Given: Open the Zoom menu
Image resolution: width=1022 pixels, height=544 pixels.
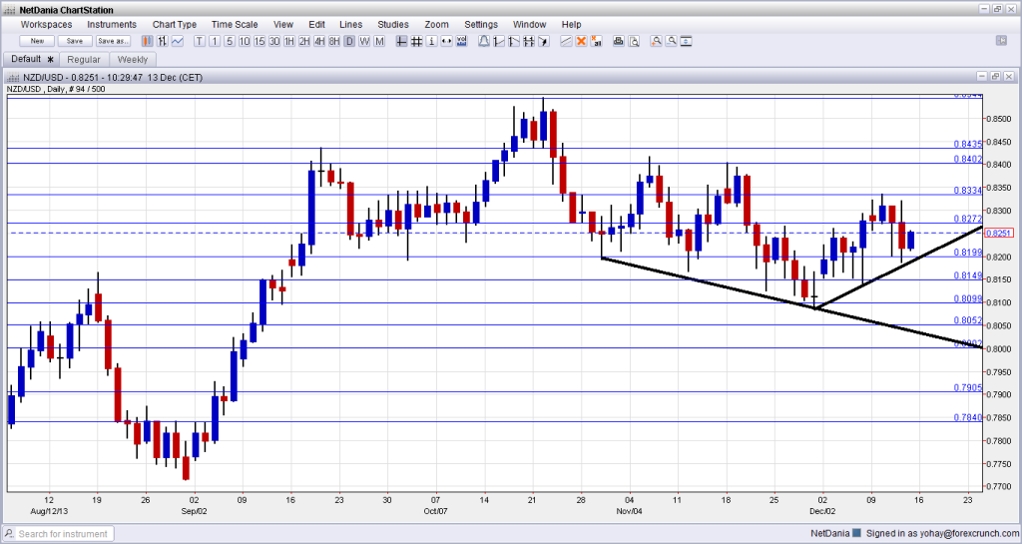Looking at the screenshot, I should 436,24.
